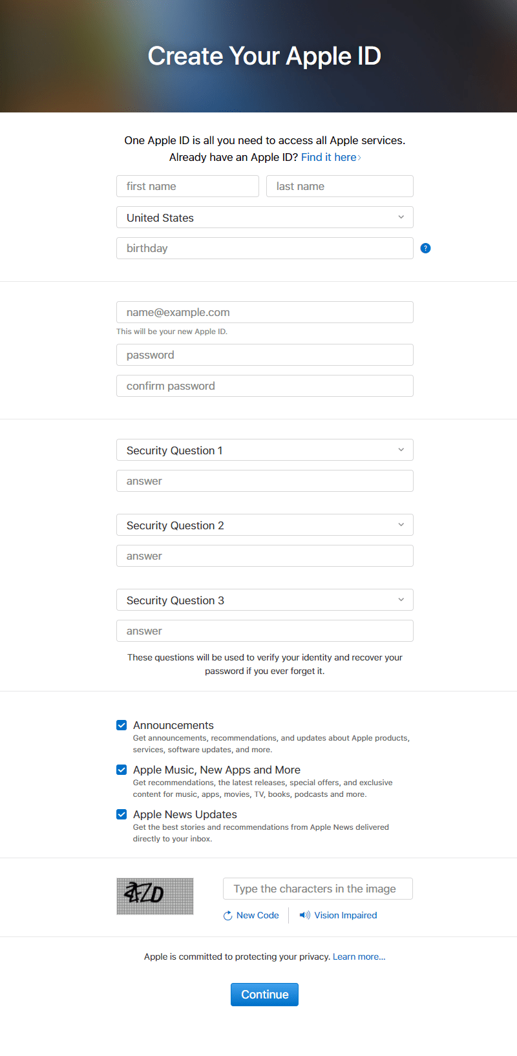
Task: Click the birthday text field
Action: [x=265, y=248]
